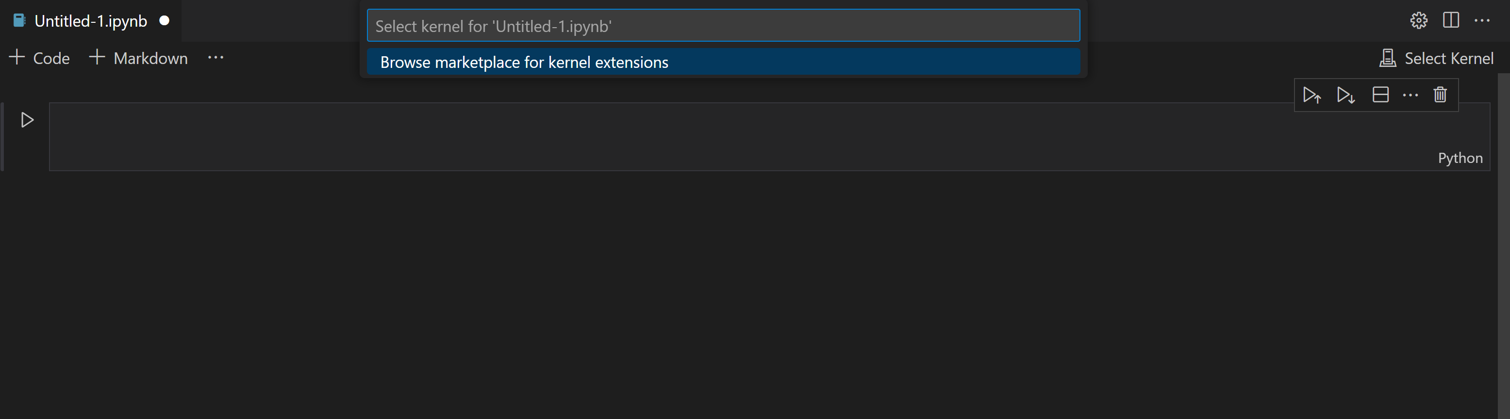The height and width of the screenshot is (419, 1510).
Task: Open notebook settings via gear icon
Action: (x=1419, y=20)
